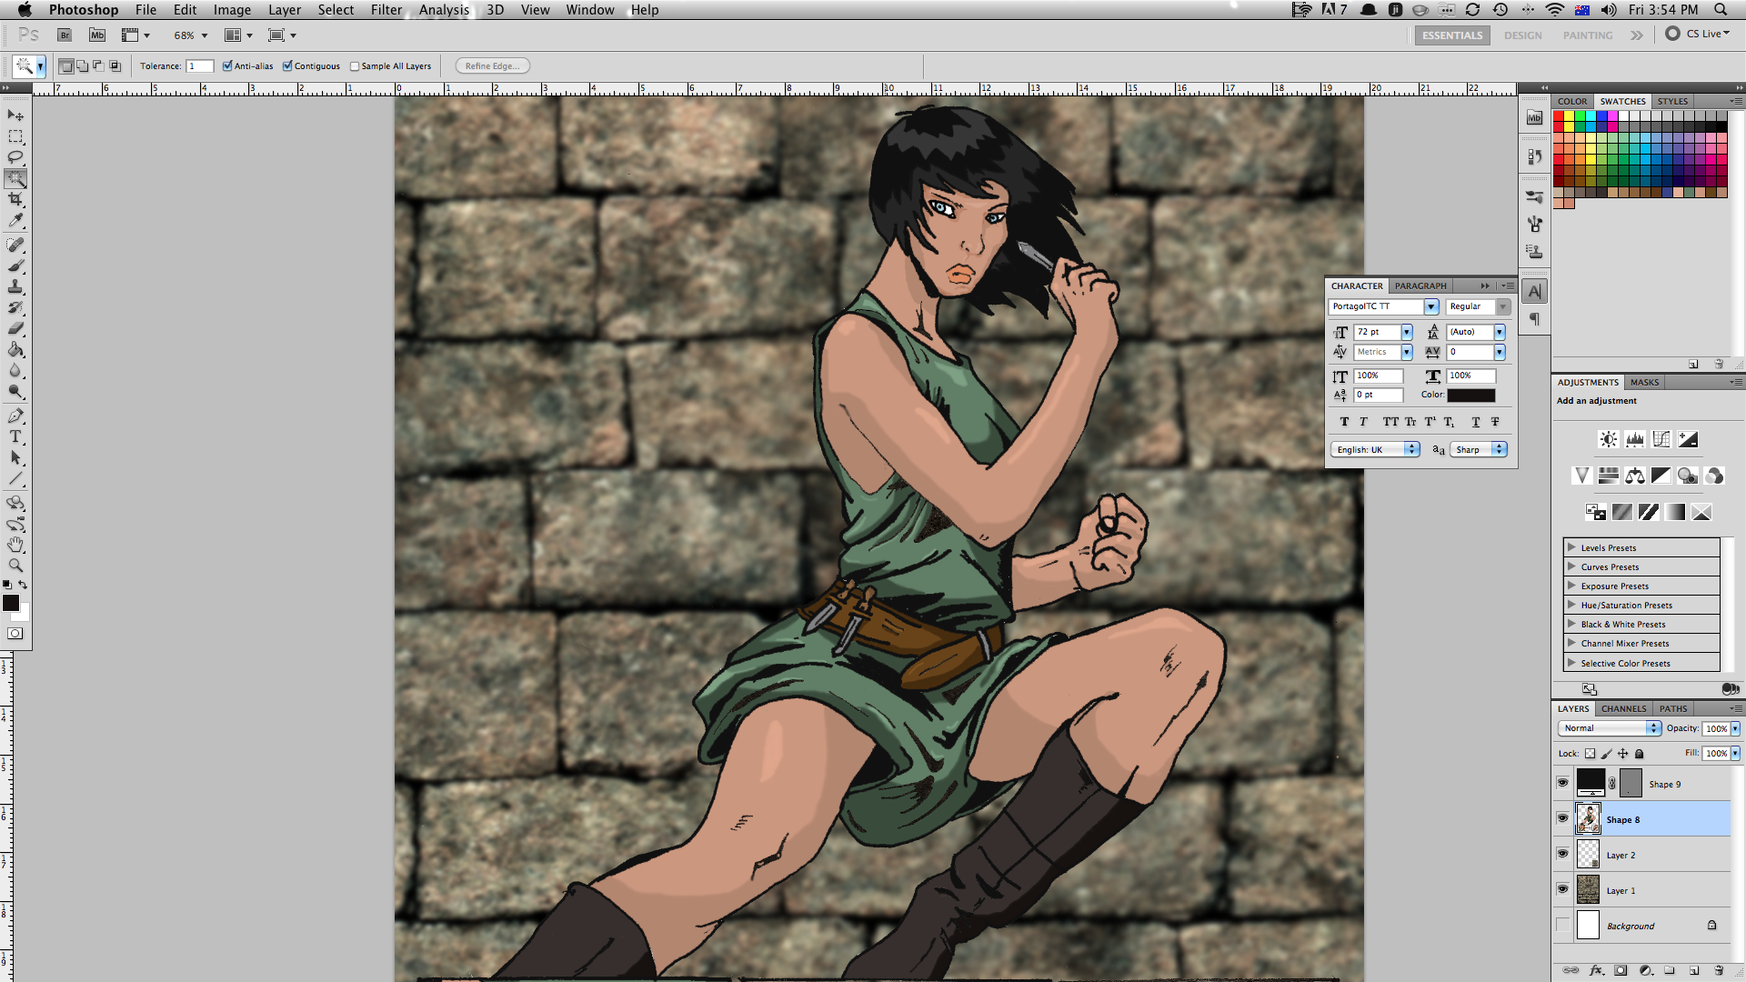Pick the red swatch in Swatches panel

[1558, 116]
